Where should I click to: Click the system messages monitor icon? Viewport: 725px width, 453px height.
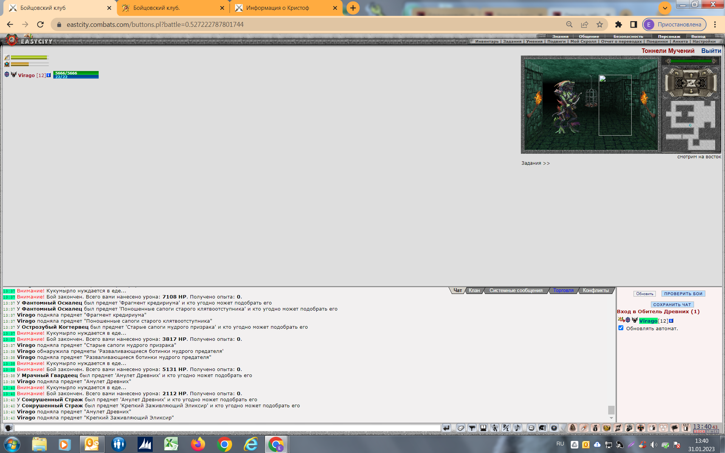[x=483, y=428]
